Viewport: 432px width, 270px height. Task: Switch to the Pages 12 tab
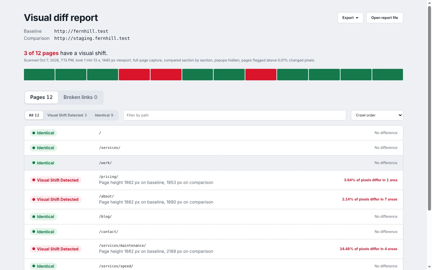click(x=41, y=97)
